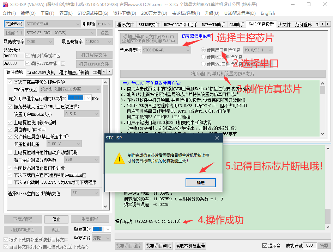Viewport: 333px width, 252px height.
Task: Toggle 振荡器放大增益 checkbox
Action: 10,106
